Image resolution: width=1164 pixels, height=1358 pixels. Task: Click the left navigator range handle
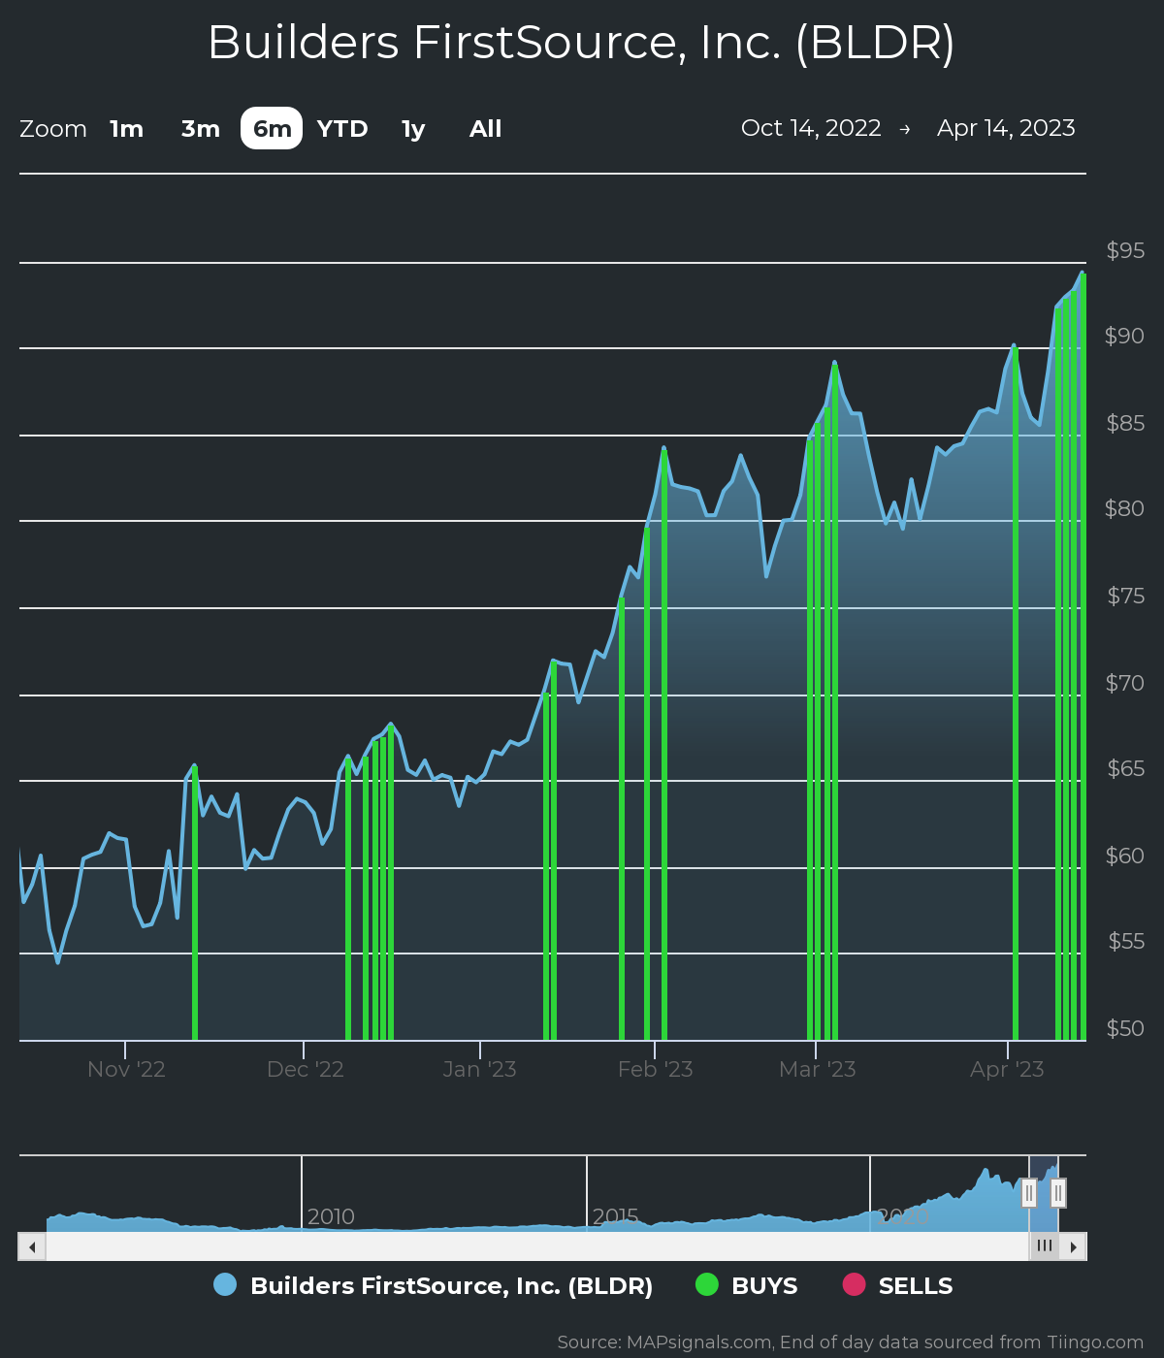point(1028,1192)
